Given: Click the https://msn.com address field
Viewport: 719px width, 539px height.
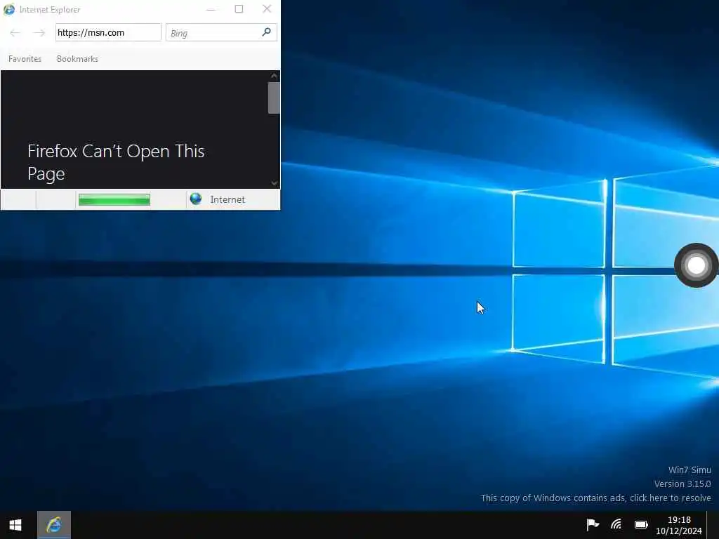Looking at the screenshot, I should (108, 32).
